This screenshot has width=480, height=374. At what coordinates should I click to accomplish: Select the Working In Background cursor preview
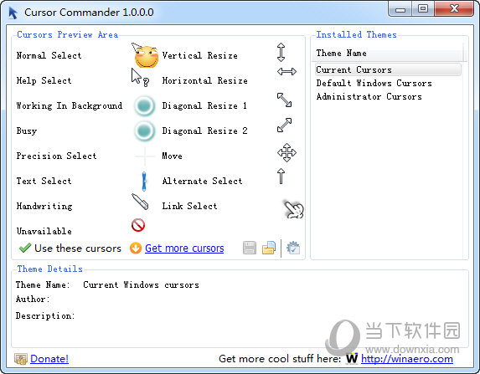coord(144,105)
